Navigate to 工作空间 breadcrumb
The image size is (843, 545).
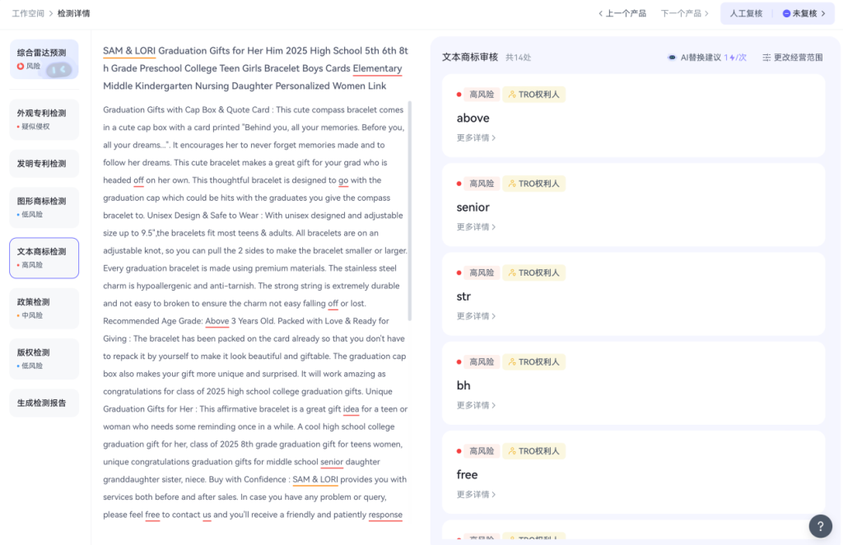28,13
